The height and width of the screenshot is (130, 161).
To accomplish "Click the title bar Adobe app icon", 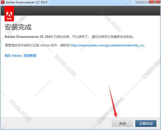I will click(x=3, y=2).
